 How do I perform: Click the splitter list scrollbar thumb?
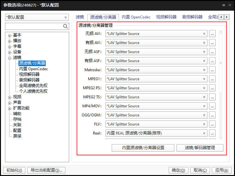click(221, 63)
